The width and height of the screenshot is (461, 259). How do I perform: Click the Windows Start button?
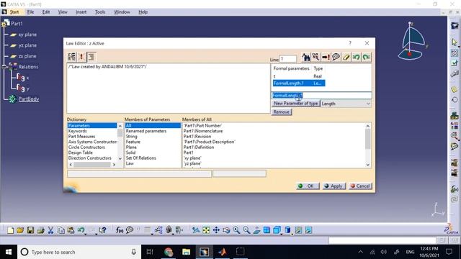pos(9,252)
